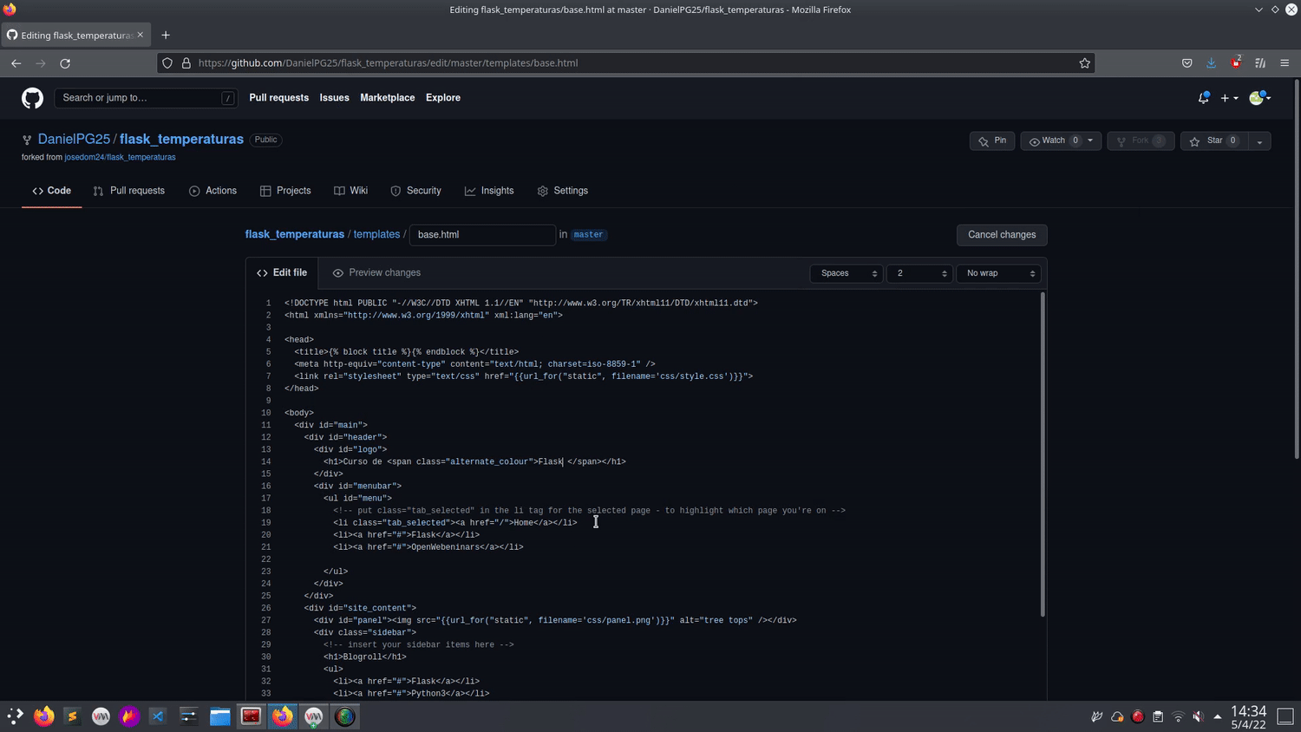Expand the Star lists dropdown arrow

coord(1259,141)
